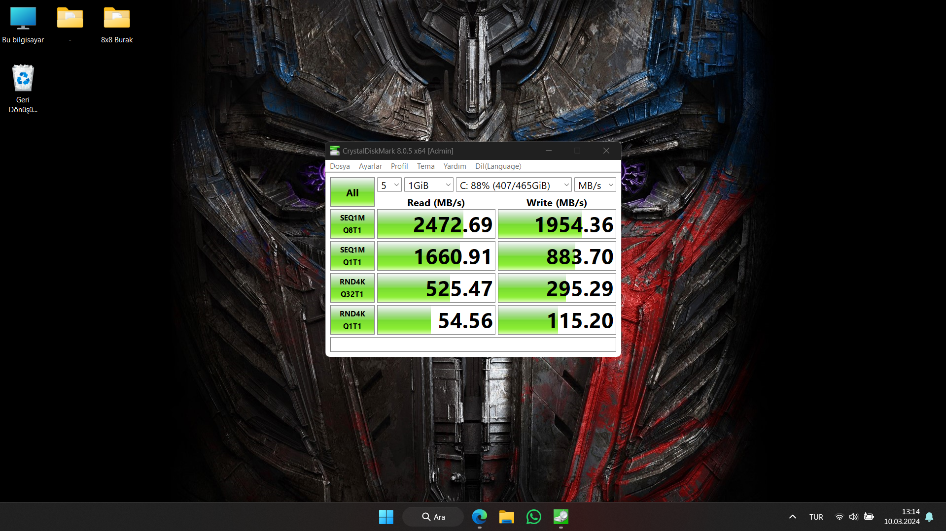Open the taskbar clock and date
This screenshot has width=946, height=531.
(x=902, y=517)
